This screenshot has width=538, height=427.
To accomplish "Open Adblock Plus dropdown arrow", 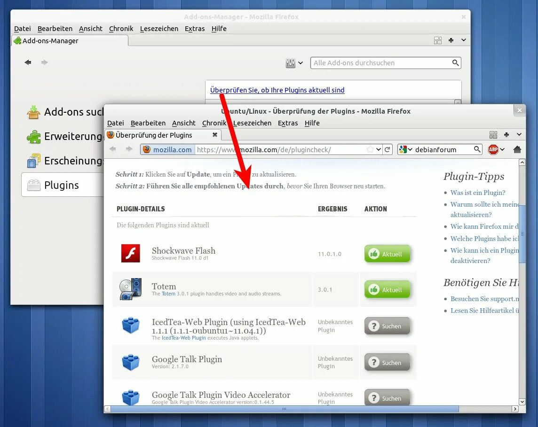I will 502,149.
